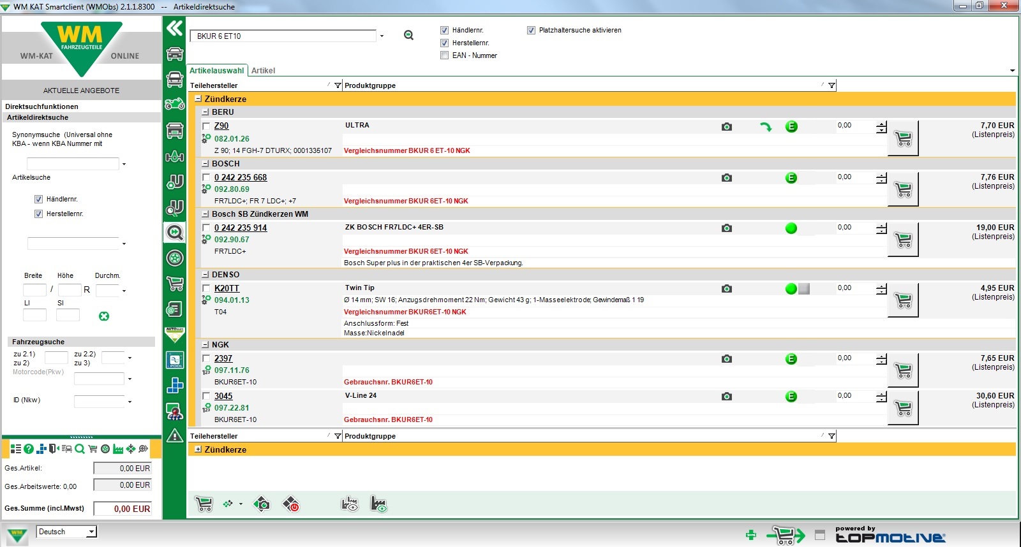Open article link 3045
Viewport: 1021px width, 547px height.
click(223, 396)
